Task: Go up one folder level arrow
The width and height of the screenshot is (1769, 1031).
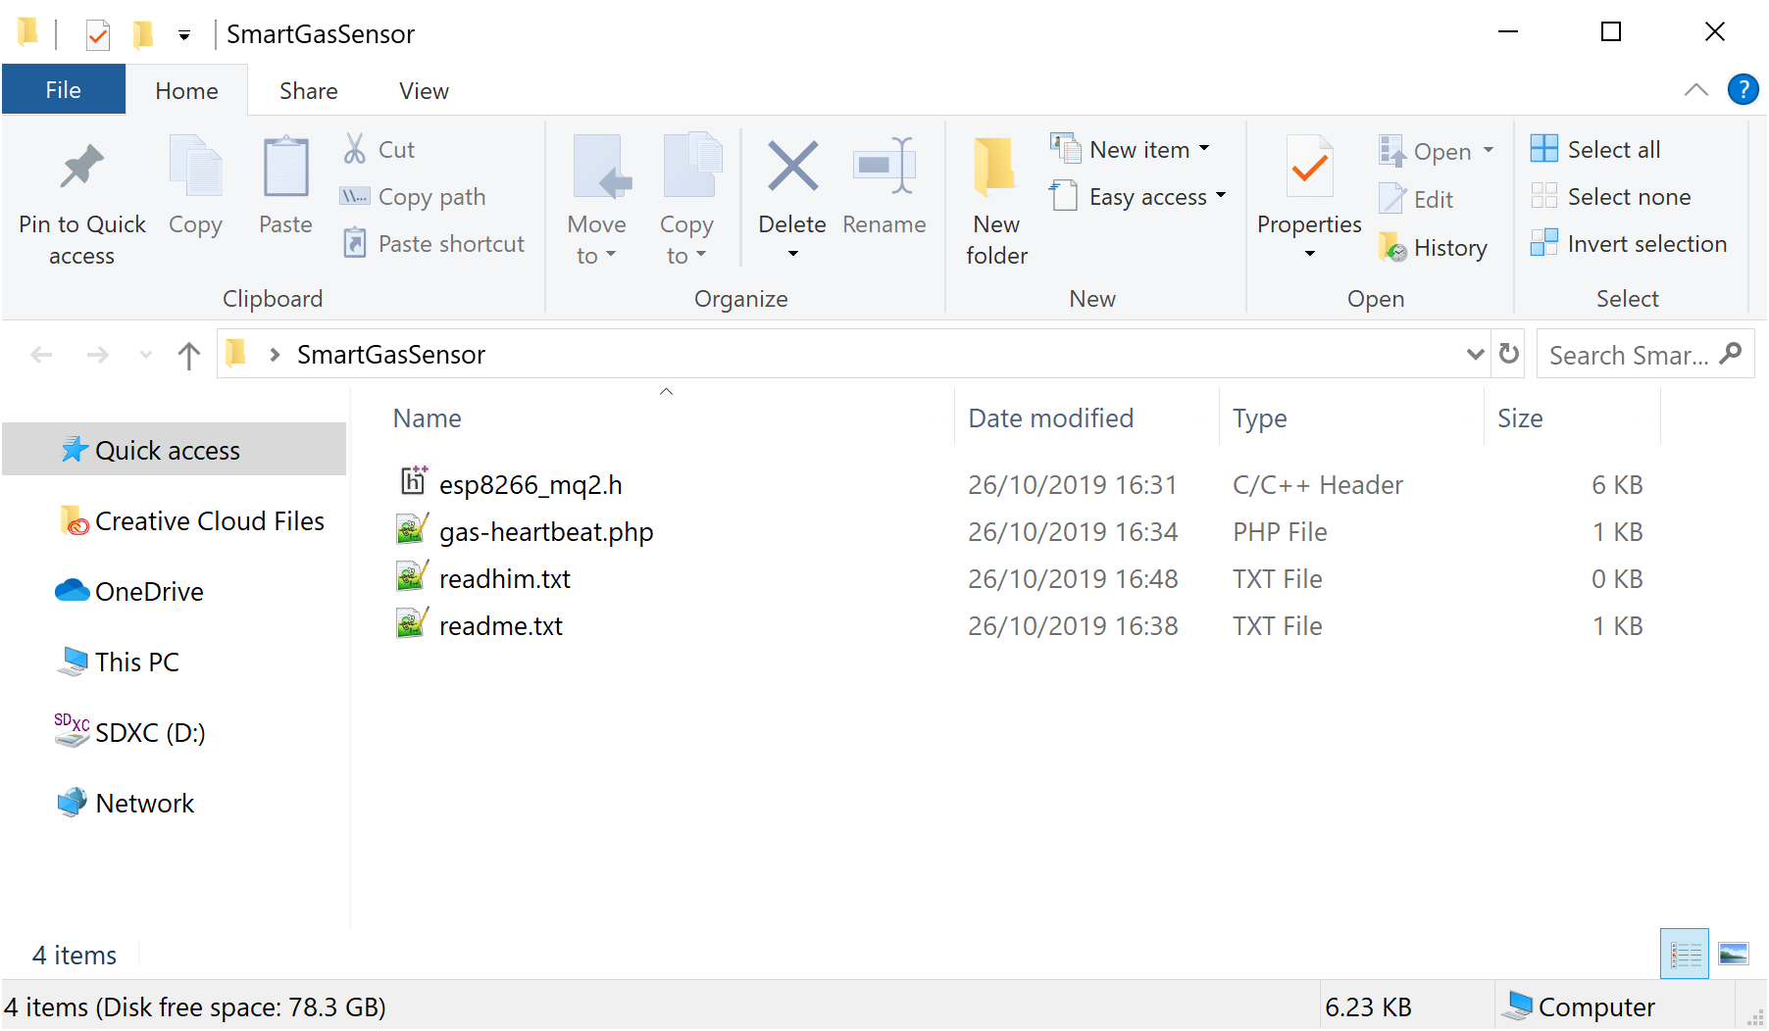Action: pos(189,355)
